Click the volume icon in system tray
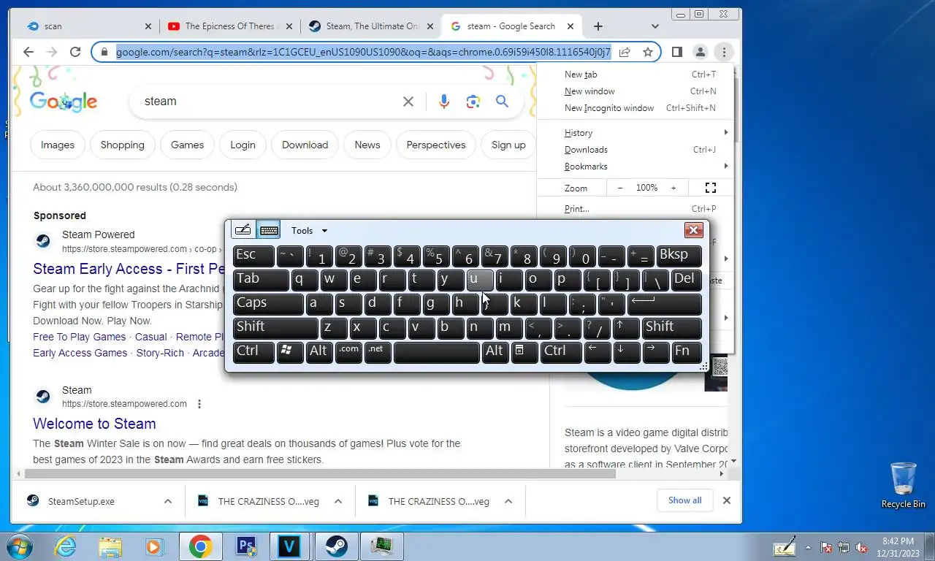Viewport: 935px width, 561px height. coord(861,547)
